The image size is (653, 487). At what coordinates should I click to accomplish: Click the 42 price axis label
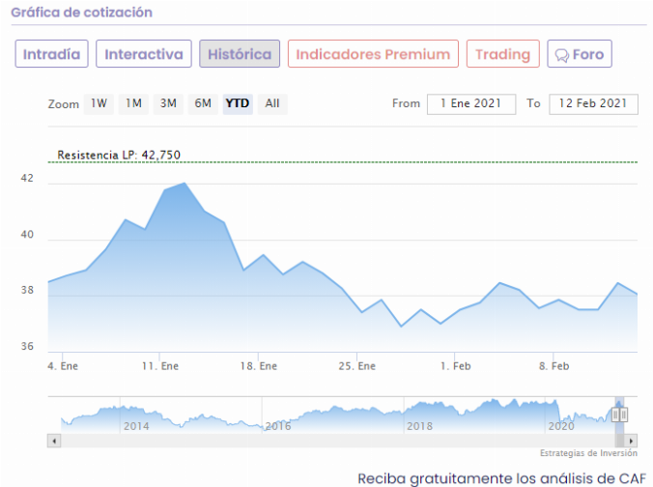[x=27, y=178]
